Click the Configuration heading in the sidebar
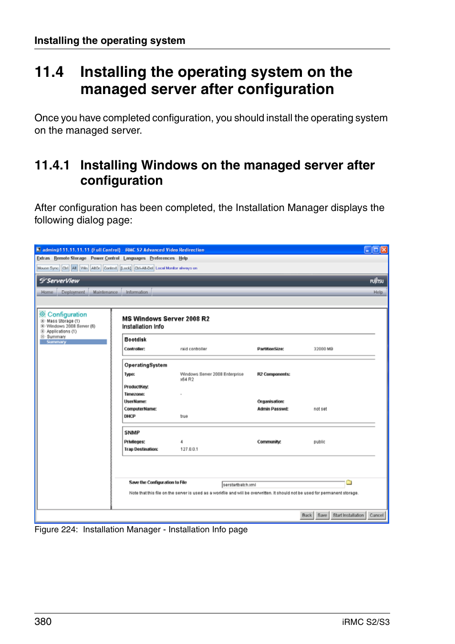Screen dimensions: 455x644 (67, 315)
